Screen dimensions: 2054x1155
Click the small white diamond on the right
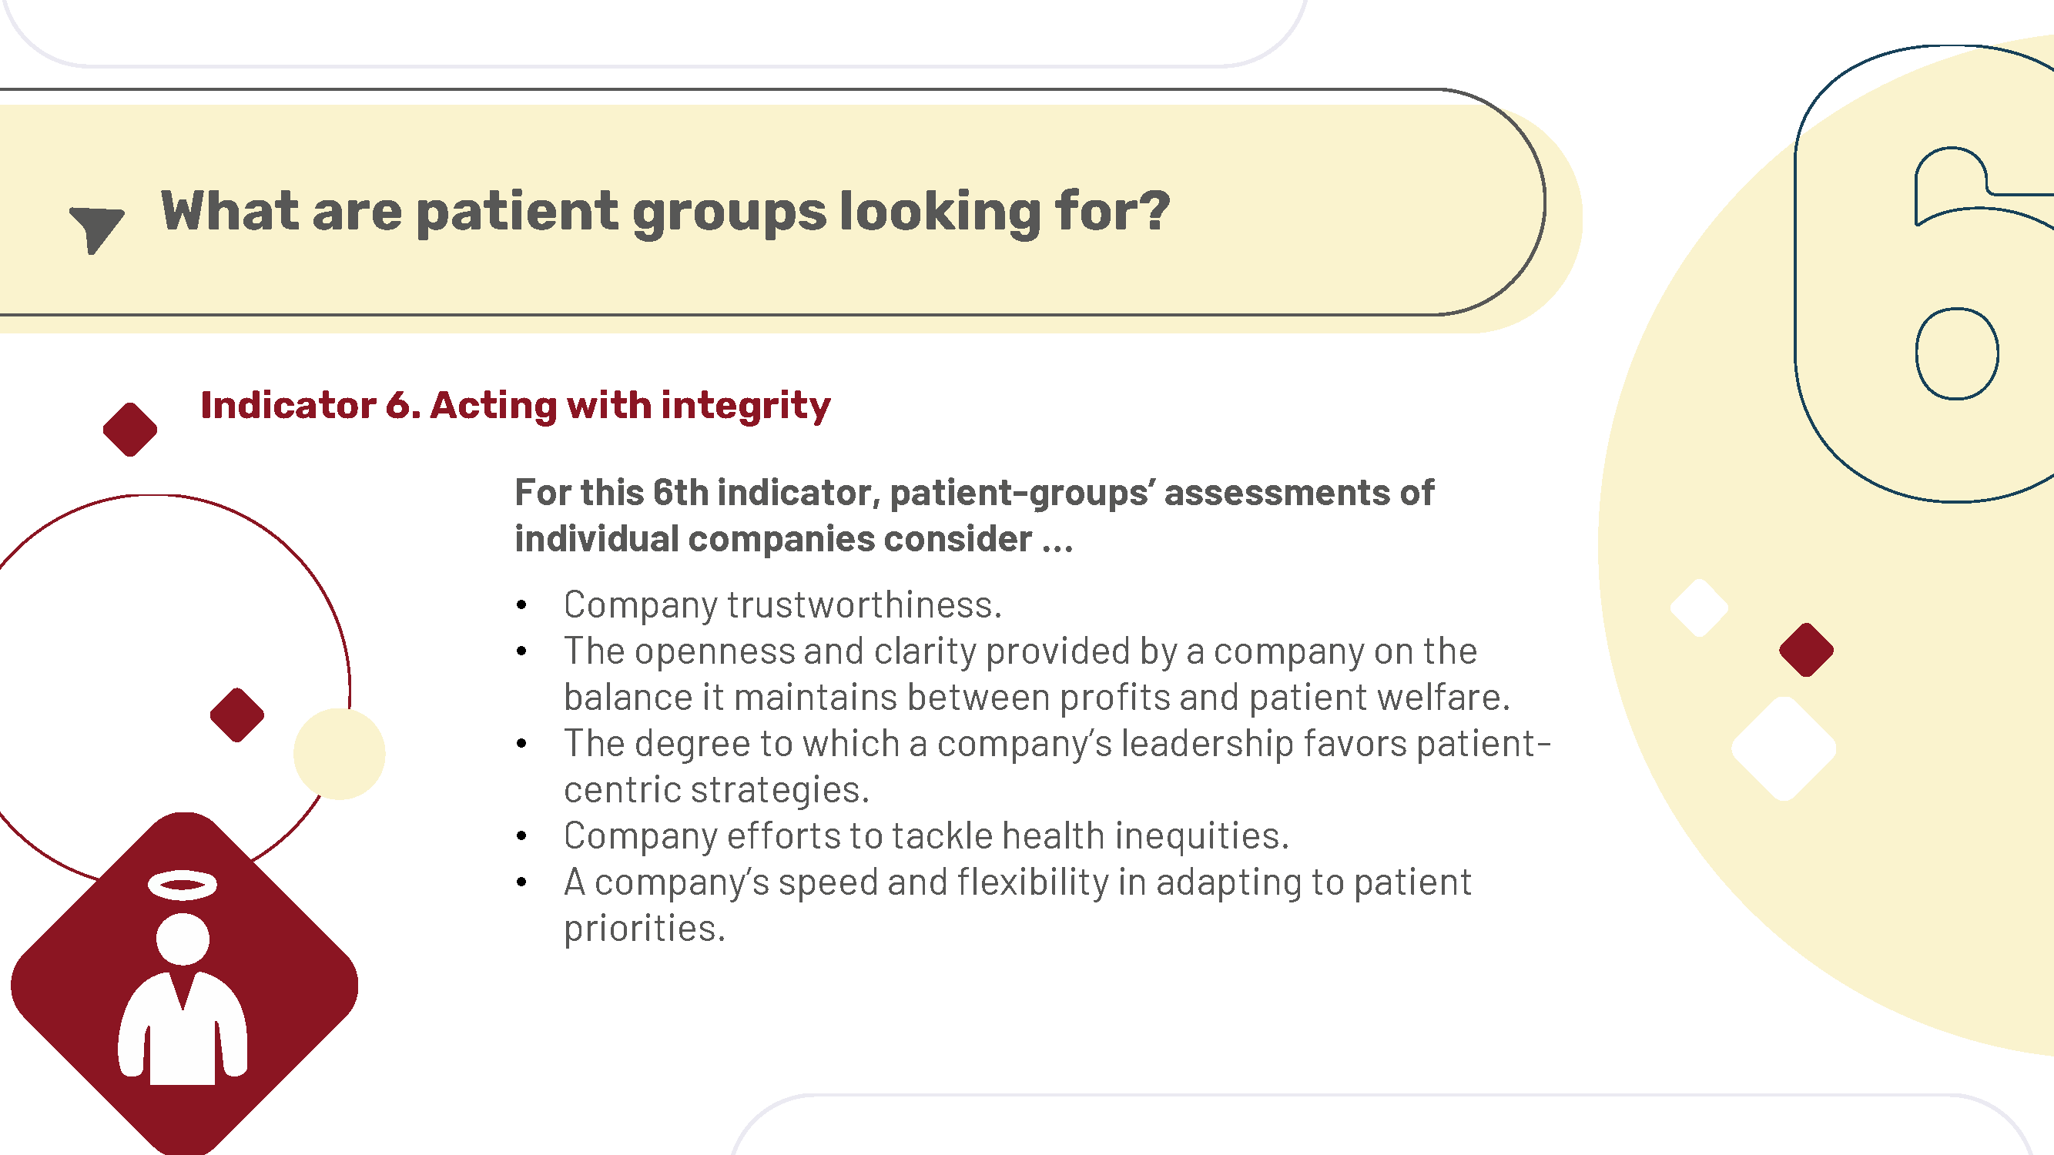pyautogui.click(x=1699, y=608)
